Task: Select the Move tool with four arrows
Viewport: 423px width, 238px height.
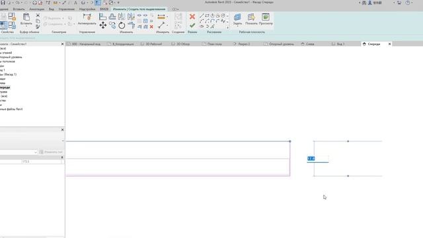Action: (x=103, y=26)
